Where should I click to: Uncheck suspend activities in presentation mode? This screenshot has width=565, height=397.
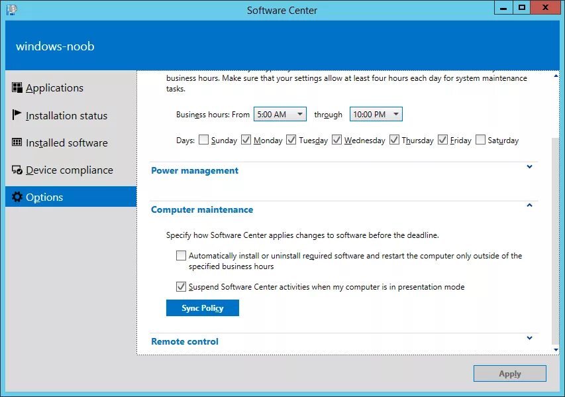click(x=181, y=286)
